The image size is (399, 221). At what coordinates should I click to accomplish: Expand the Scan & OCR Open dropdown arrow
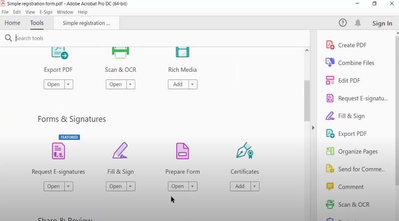pos(130,84)
